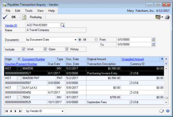Click the Fabrikam, Inc. company name
Viewport: 173px width, 117px height.
145,11
